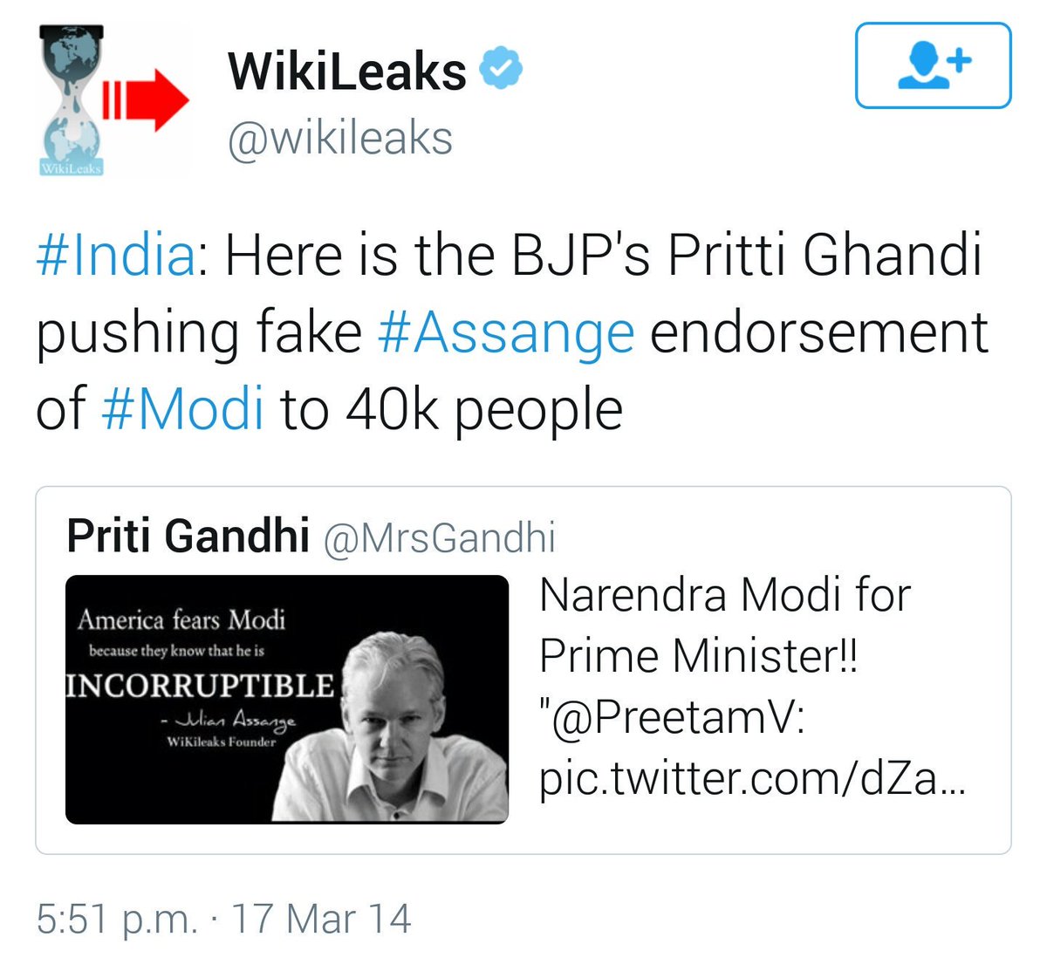Follow the pic.twitter.com link
The width and height of the screenshot is (1047, 964).
pyautogui.click(x=752, y=778)
